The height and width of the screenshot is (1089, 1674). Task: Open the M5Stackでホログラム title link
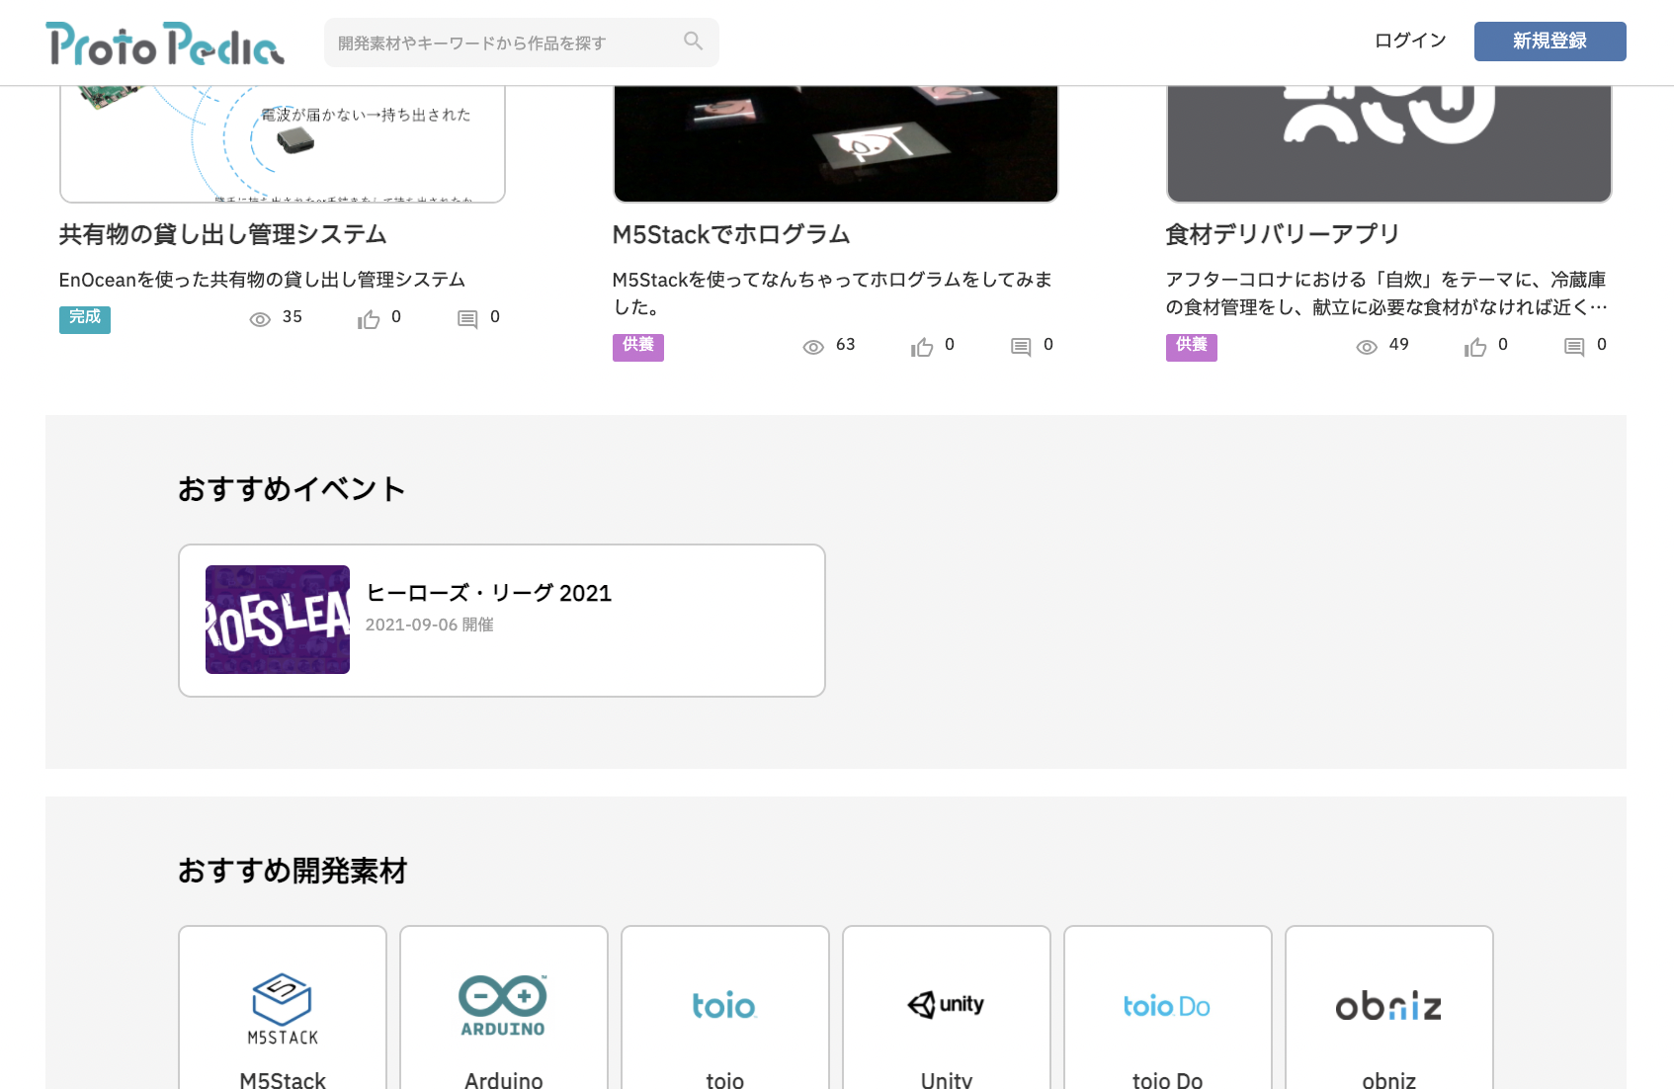click(731, 234)
